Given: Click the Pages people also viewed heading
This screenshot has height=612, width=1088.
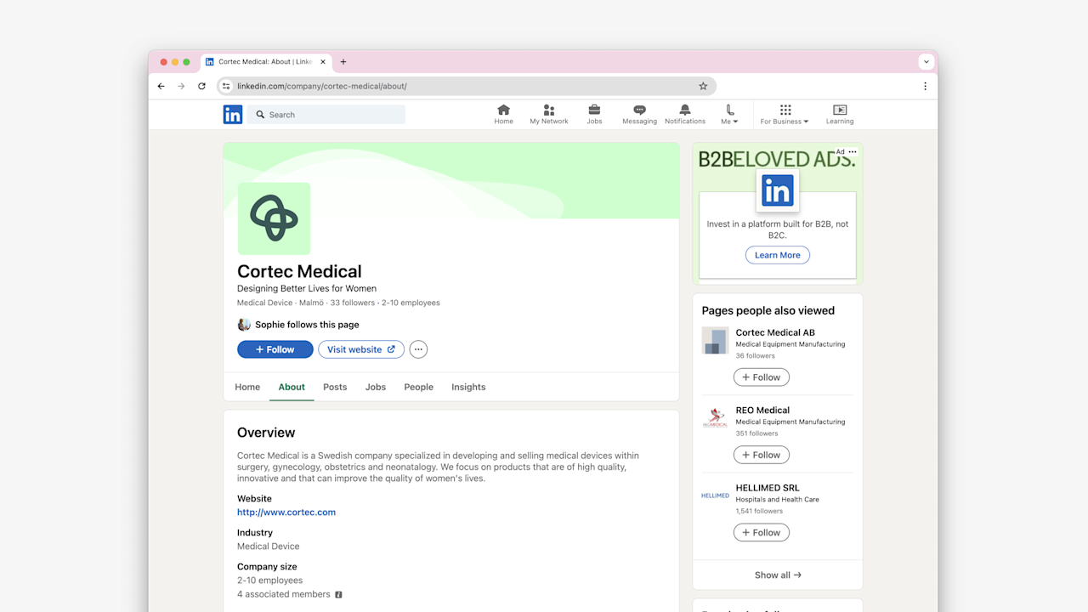Looking at the screenshot, I should (768, 311).
